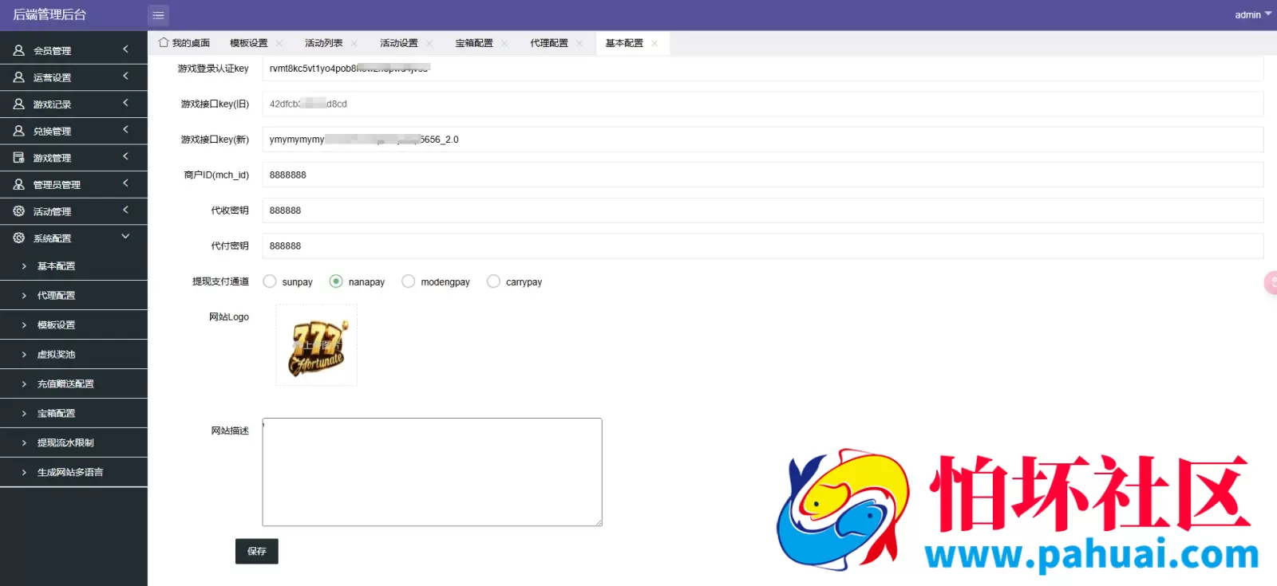Open 生成网站多语言 in the sidebar submenu
The image size is (1277, 586).
click(73, 473)
